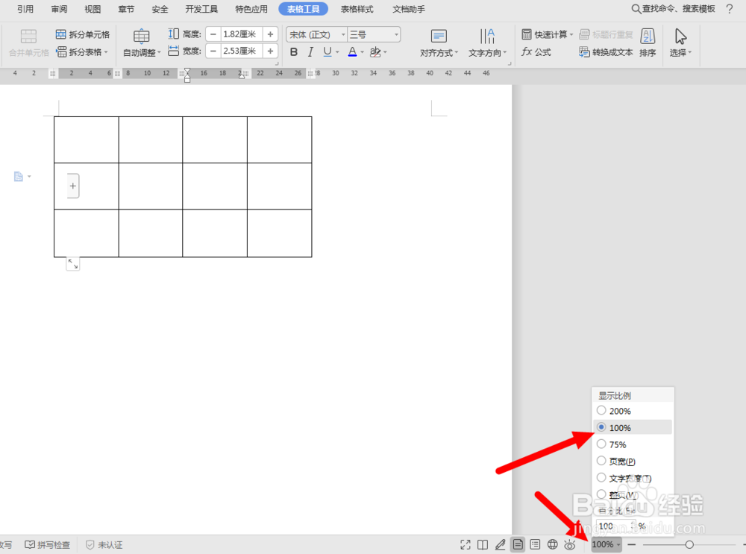Switch to writing mode pen icon
Viewport: 746px width, 554px height.
pos(500,544)
